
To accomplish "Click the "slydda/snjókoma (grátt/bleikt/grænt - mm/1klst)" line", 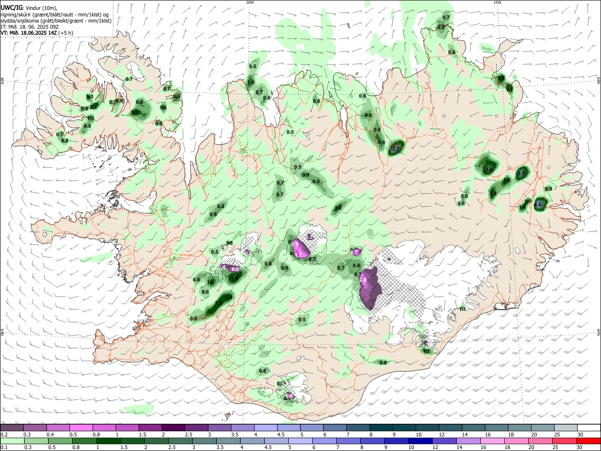I will (x=56, y=21).
